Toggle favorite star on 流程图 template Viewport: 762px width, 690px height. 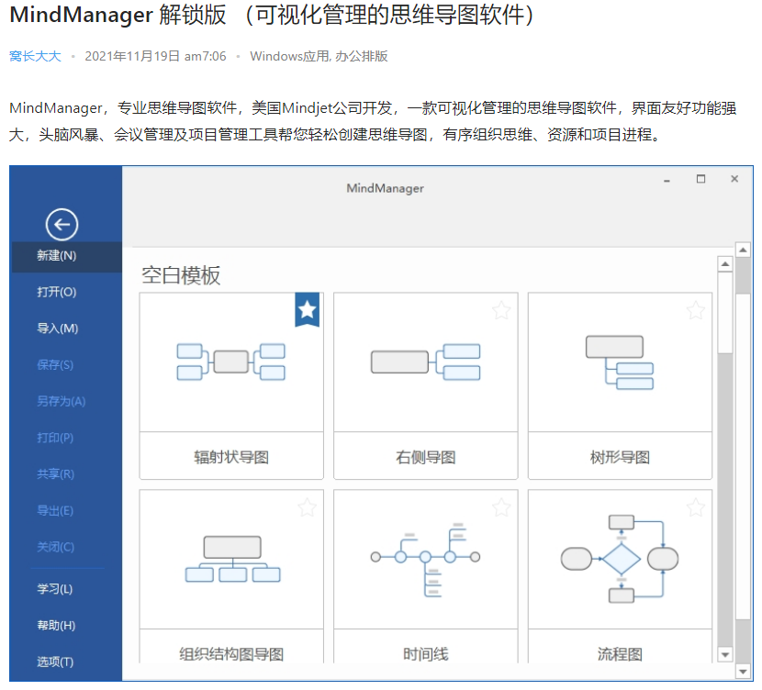(x=695, y=507)
